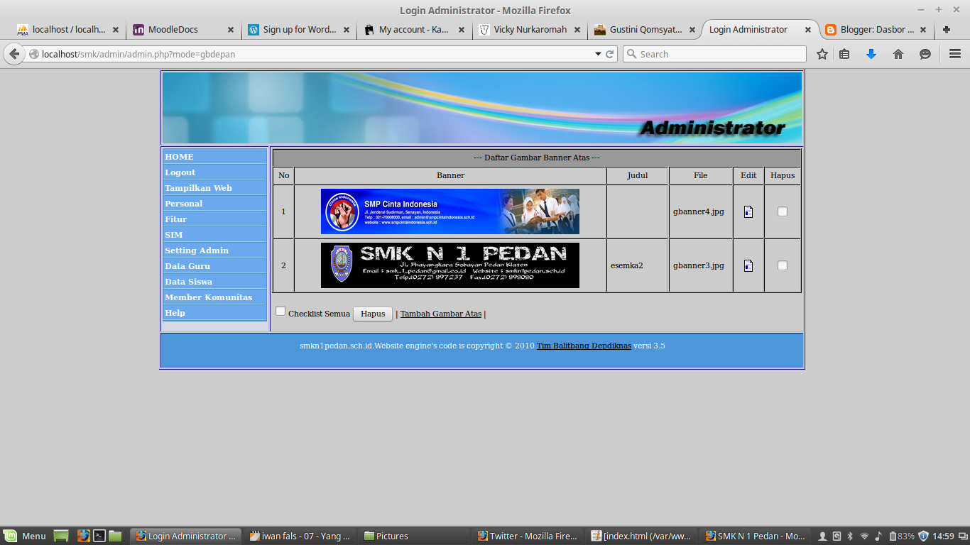Click the sound volume tray icon

click(x=878, y=536)
